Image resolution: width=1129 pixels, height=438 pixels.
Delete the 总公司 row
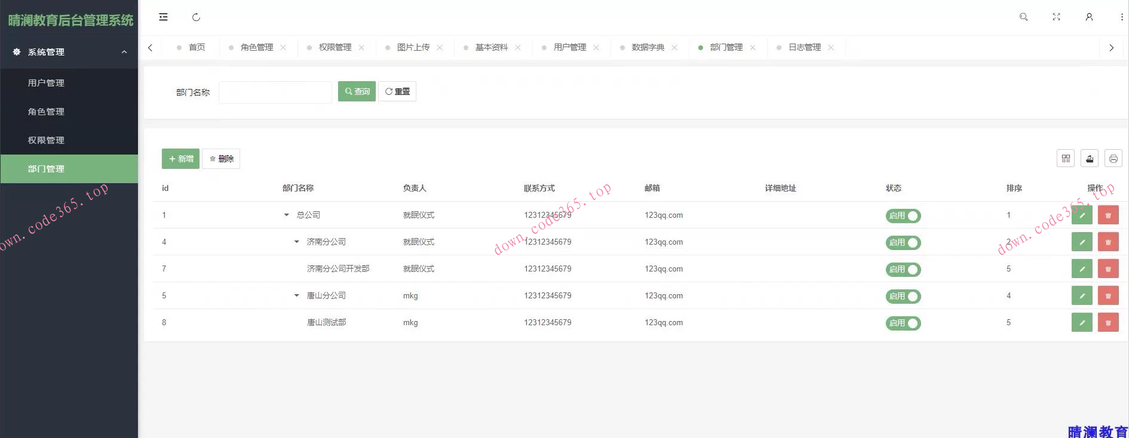pyautogui.click(x=1108, y=215)
